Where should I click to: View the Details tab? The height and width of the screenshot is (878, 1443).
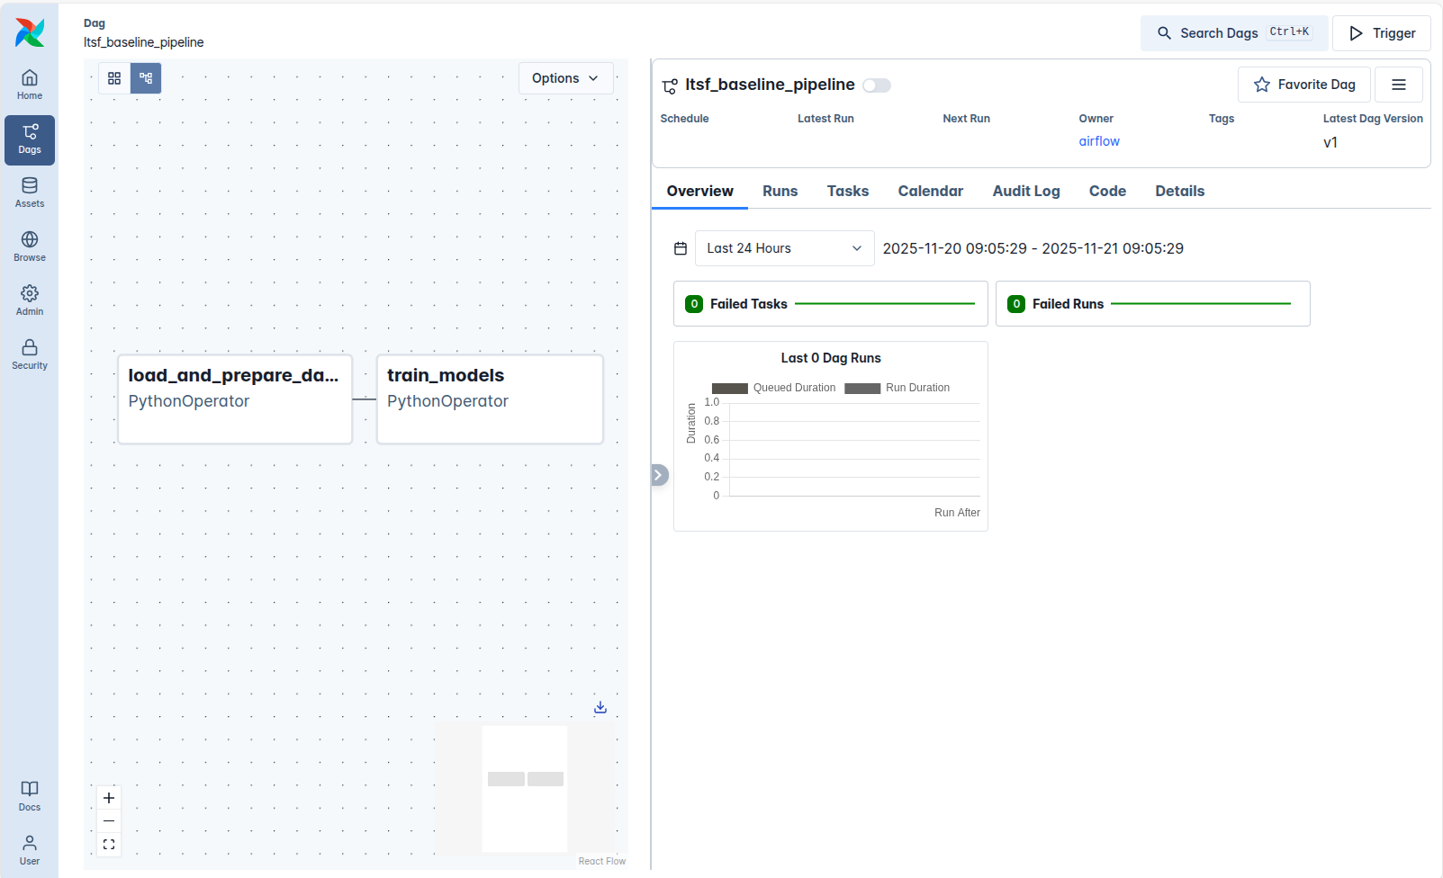(1180, 191)
